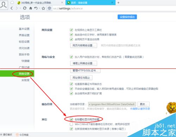Open 基本设置 in the sidebar
Viewport: 176px width, 137px height.
coord(24,29)
